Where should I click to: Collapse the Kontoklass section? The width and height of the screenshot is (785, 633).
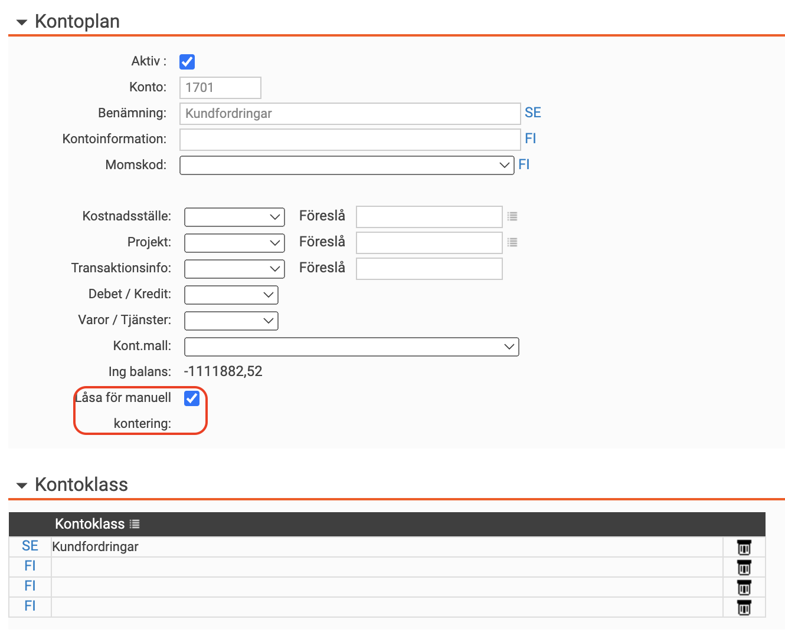point(22,486)
